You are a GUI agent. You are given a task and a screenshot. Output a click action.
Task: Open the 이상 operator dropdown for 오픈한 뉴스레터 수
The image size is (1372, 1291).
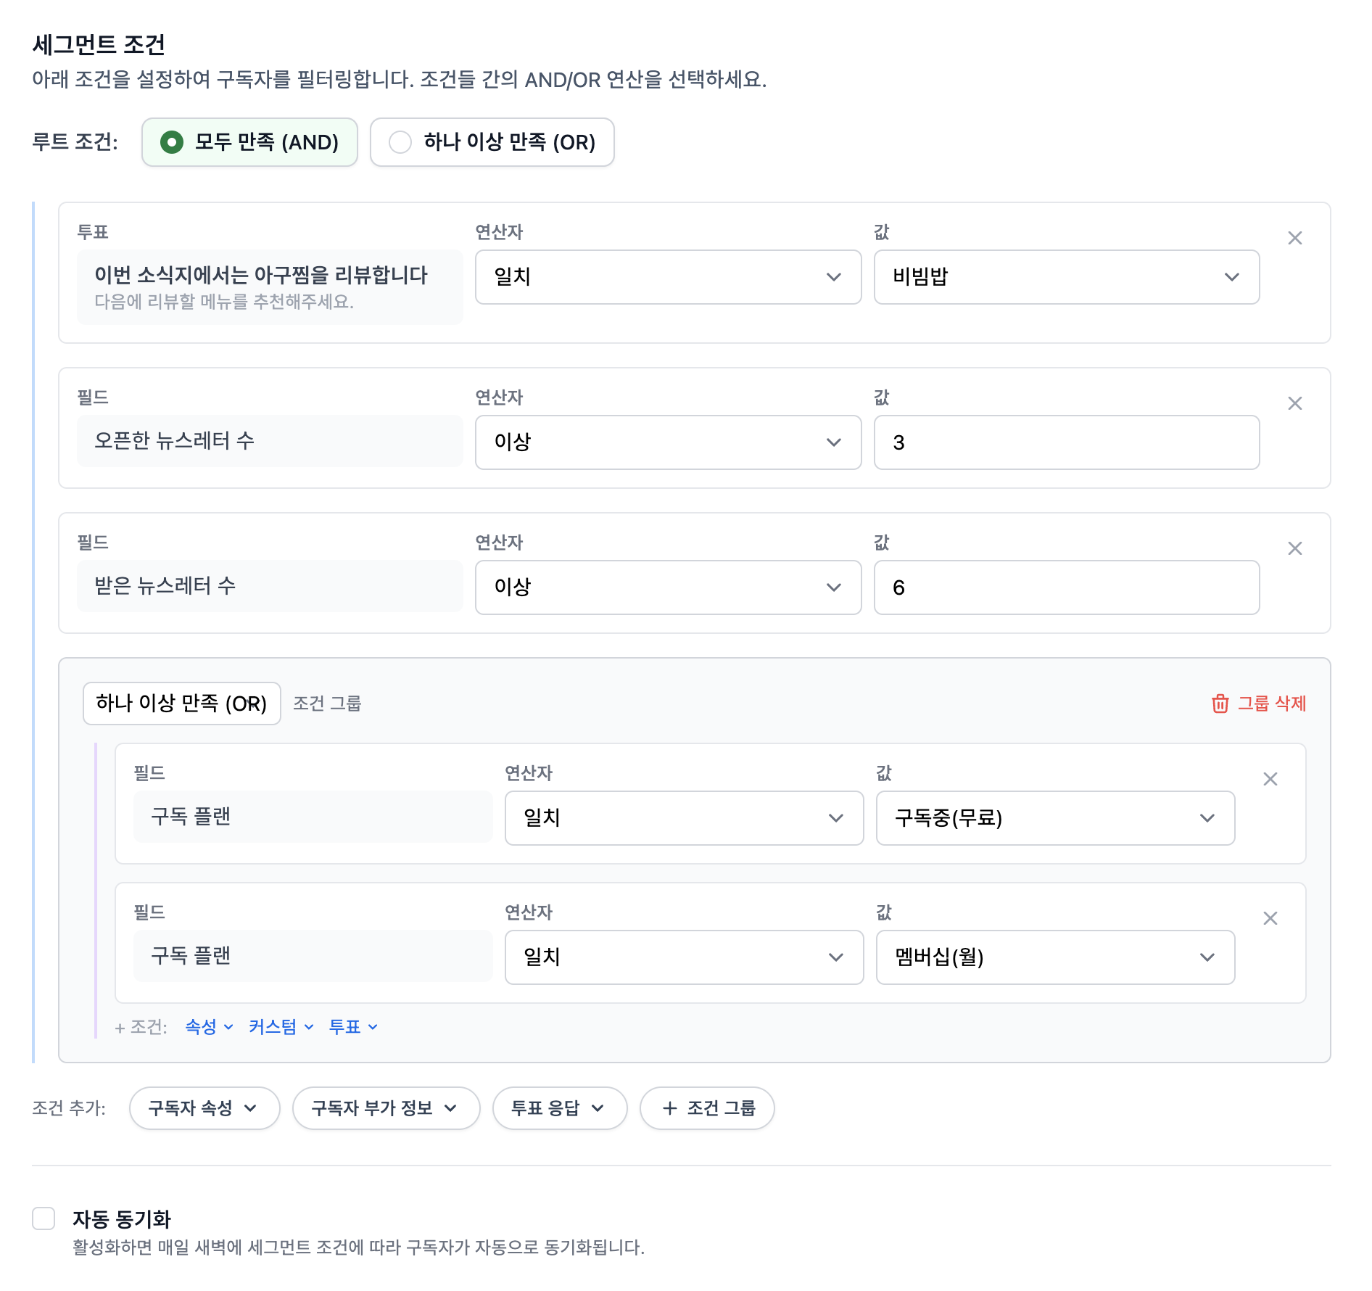(667, 442)
